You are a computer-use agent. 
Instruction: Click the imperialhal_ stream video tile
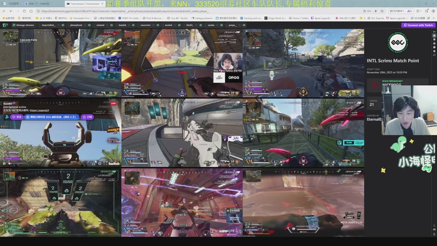point(61,63)
